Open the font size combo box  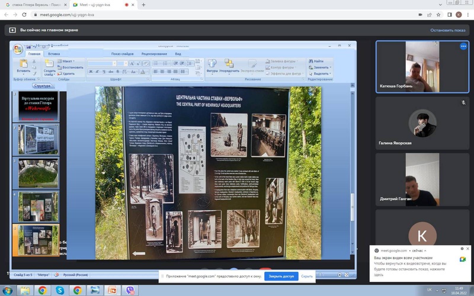[123, 63]
